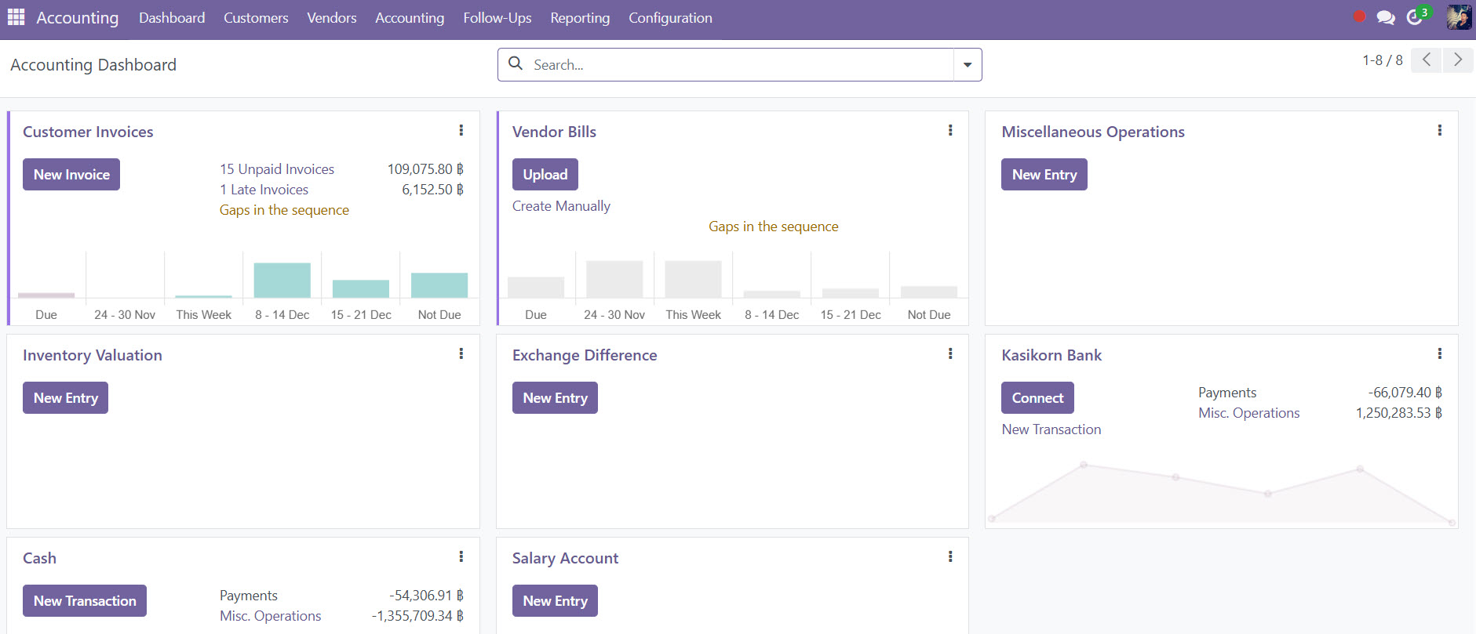1476x634 pixels.
Task: Open the activities clock icon
Action: coord(1415,17)
